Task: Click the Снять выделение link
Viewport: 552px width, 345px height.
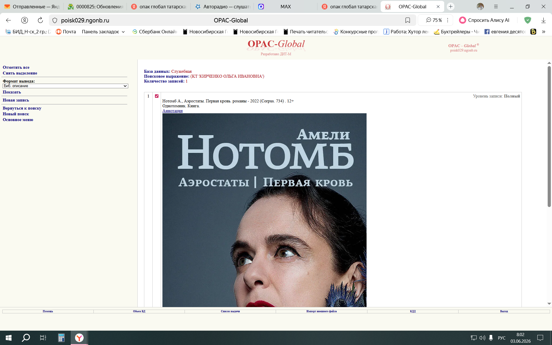Action: pos(20,73)
